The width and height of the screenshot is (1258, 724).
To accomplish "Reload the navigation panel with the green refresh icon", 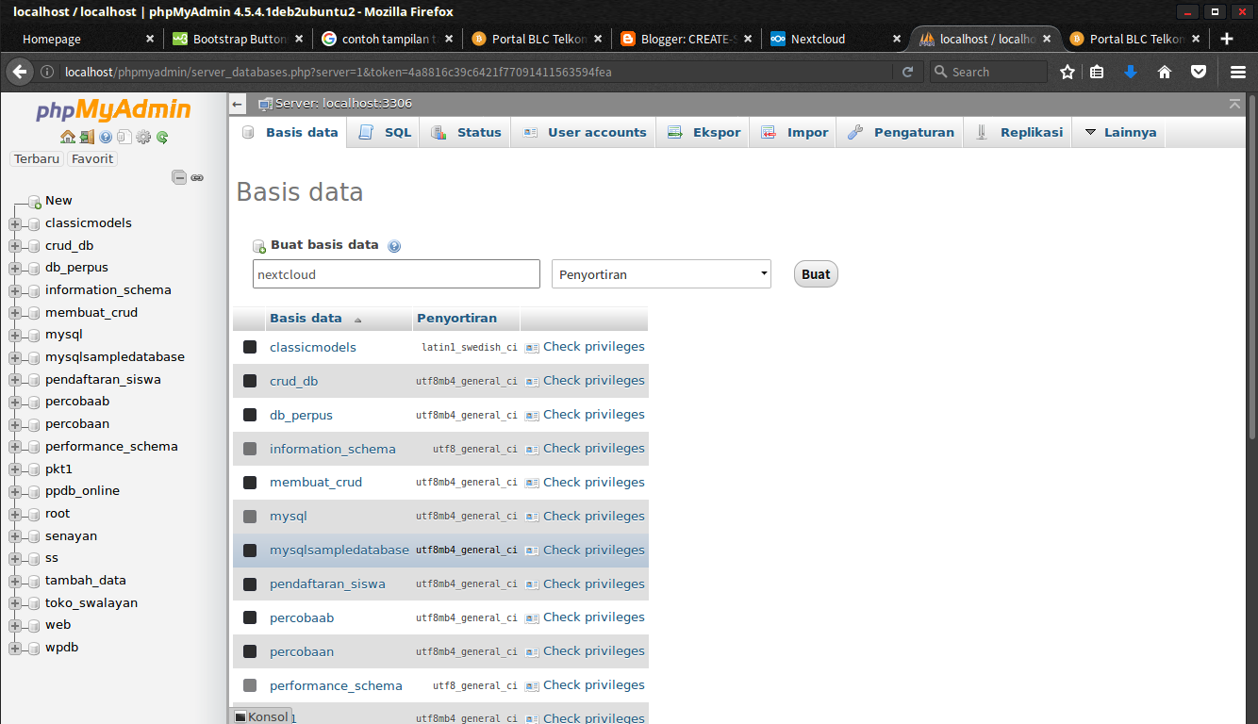I will point(161,137).
